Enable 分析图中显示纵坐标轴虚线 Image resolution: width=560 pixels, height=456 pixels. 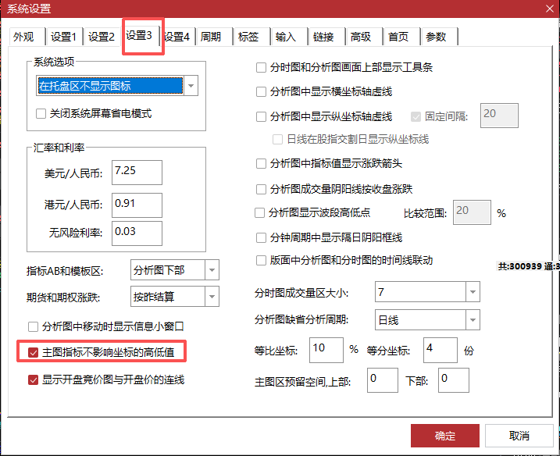261,117
